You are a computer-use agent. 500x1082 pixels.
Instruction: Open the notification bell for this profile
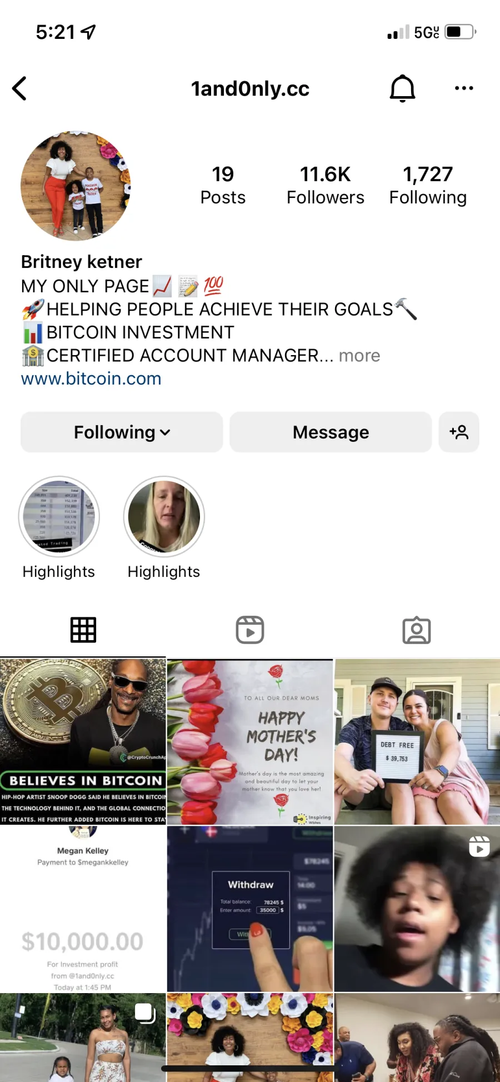click(402, 88)
